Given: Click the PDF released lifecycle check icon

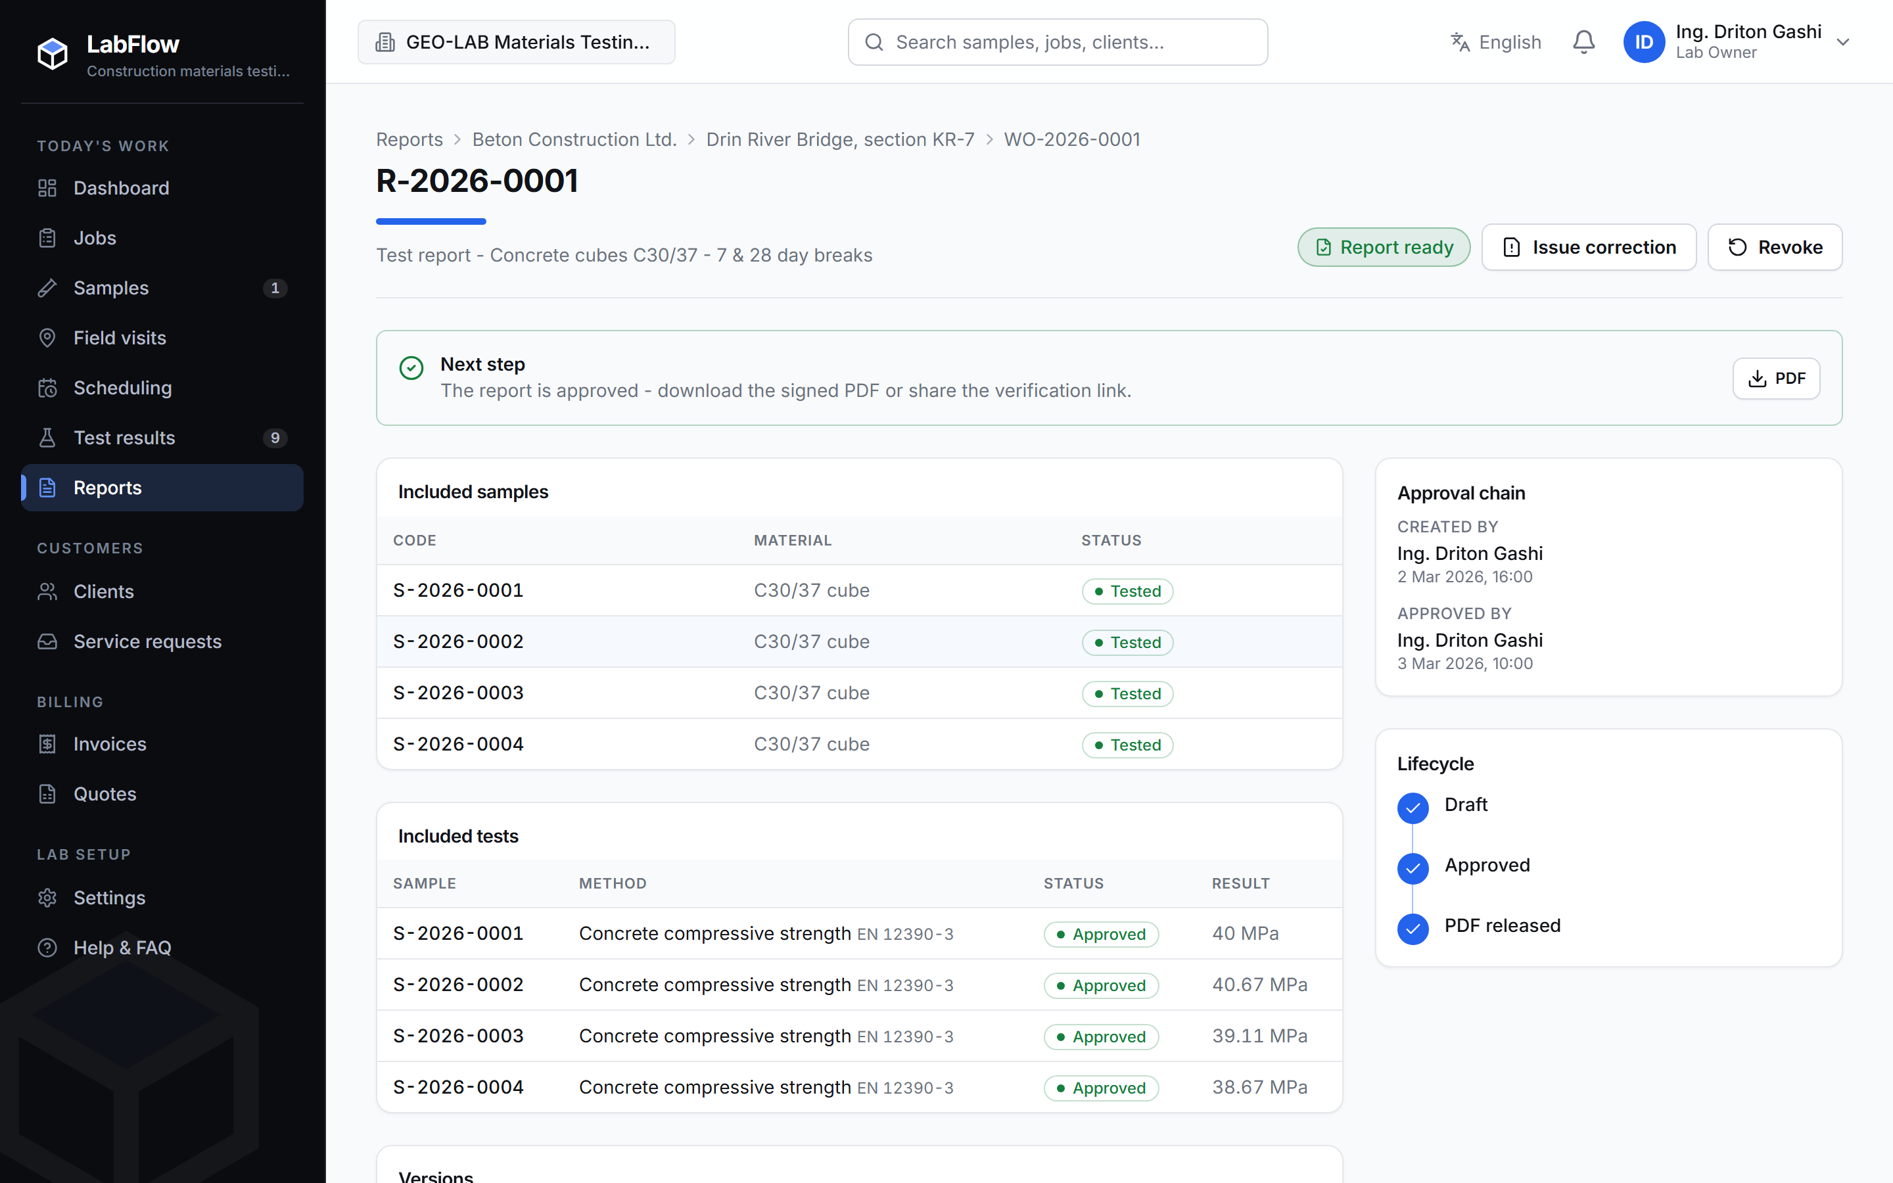Looking at the screenshot, I should (1413, 929).
